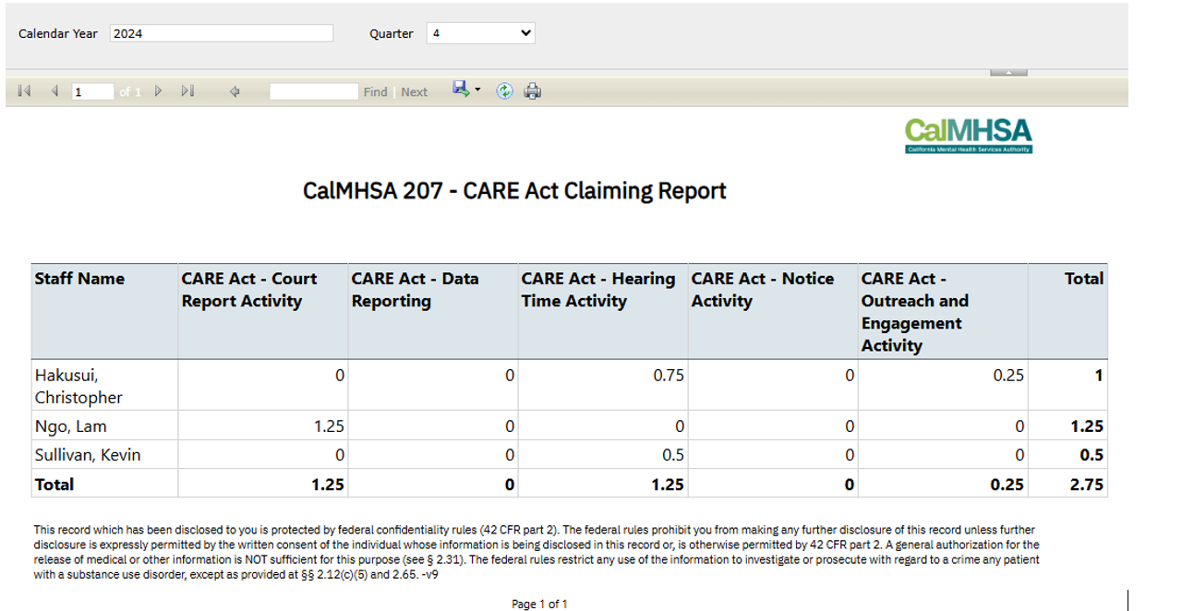Click the Find link

(375, 92)
